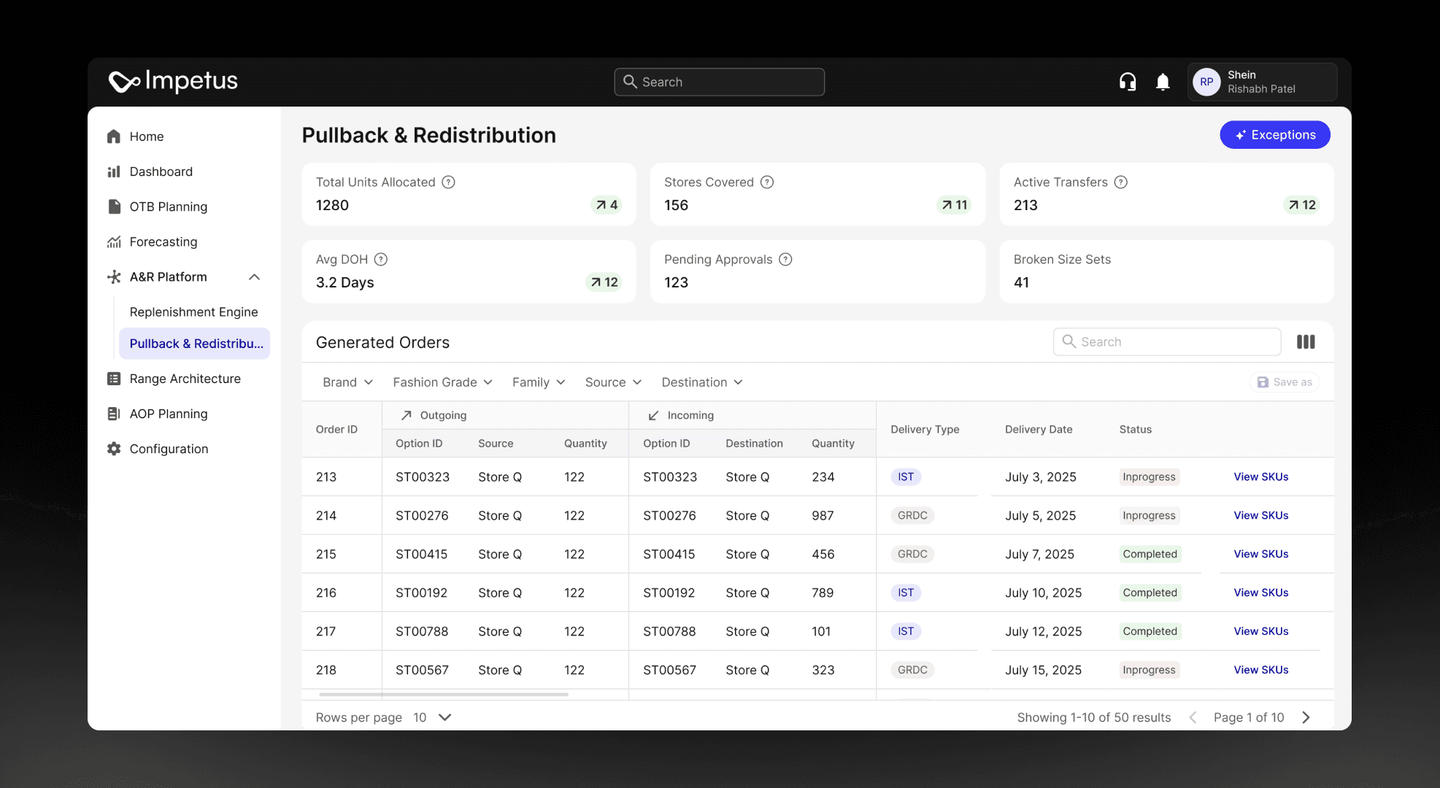Click the Exceptions button
This screenshot has height=788, width=1440.
click(x=1274, y=135)
